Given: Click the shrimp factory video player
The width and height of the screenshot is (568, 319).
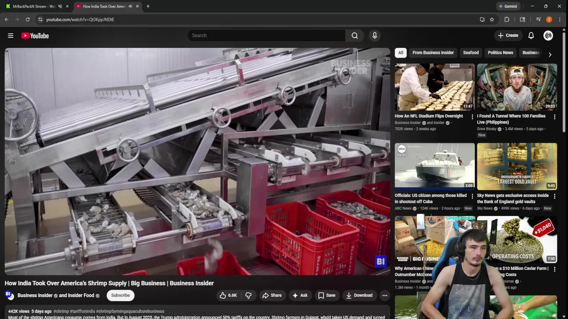Looking at the screenshot, I should [x=197, y=161].
